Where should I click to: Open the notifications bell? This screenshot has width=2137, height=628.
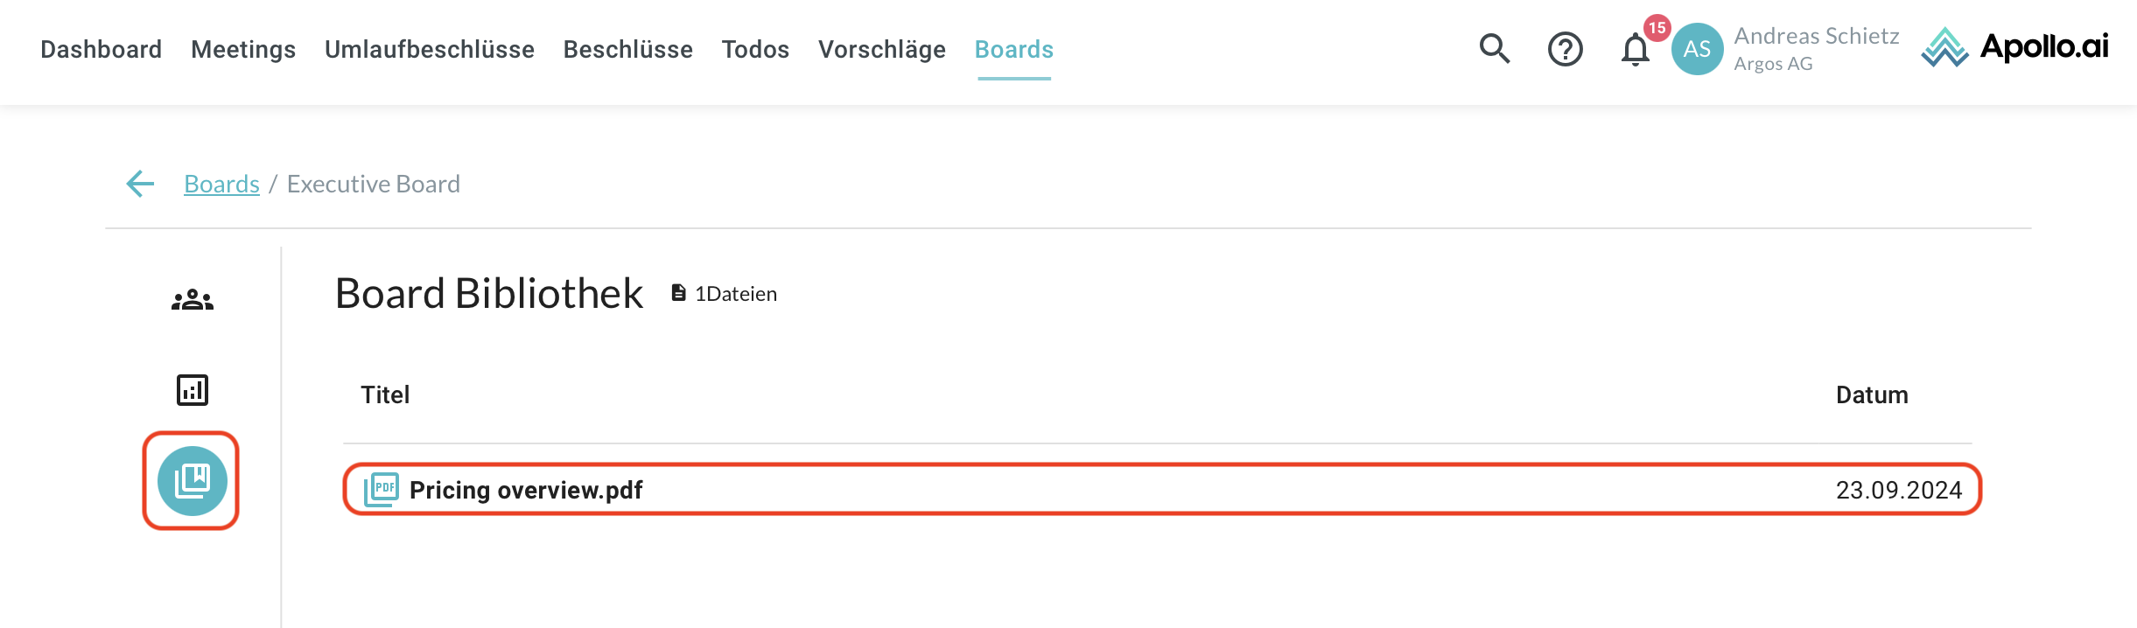[x=1635, y=50]
